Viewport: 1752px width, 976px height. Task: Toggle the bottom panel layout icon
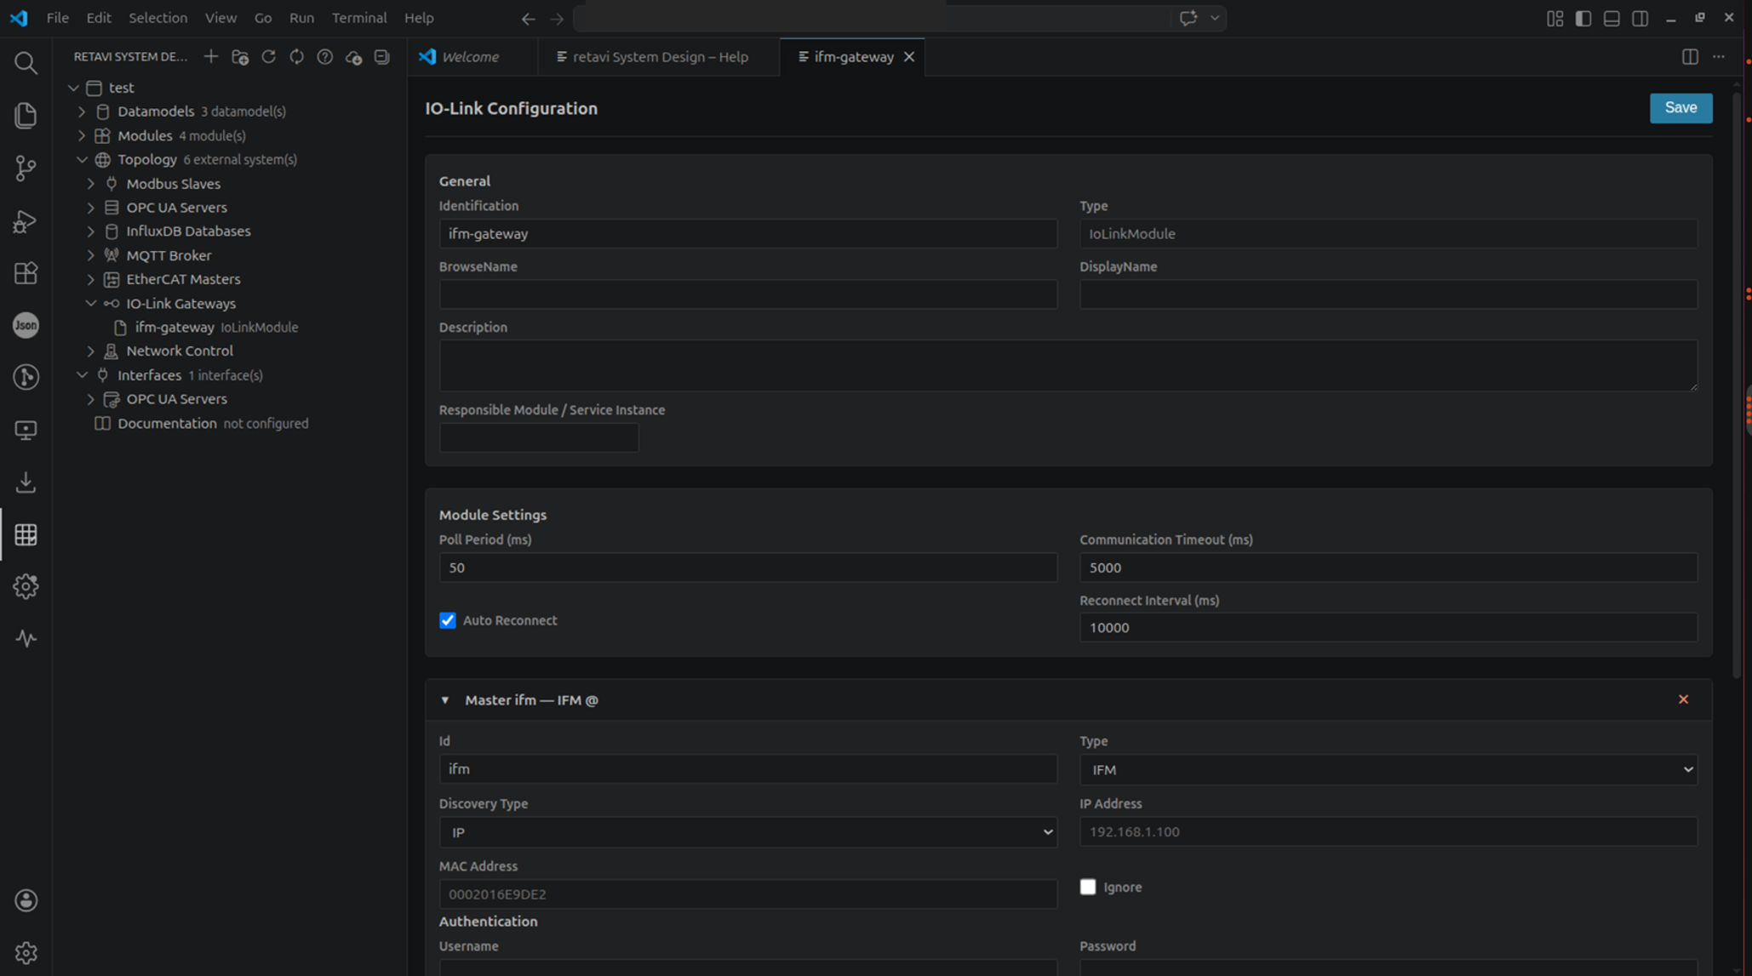point(1612,18)
